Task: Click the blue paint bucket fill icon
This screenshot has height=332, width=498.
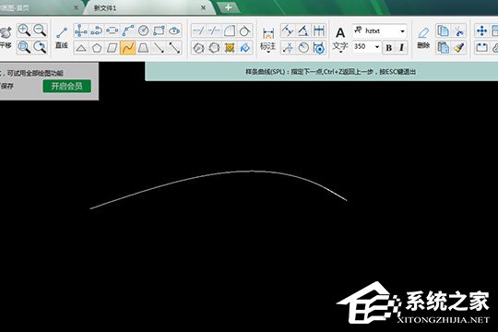Action: pyautogui.click(x=245, y=48)
